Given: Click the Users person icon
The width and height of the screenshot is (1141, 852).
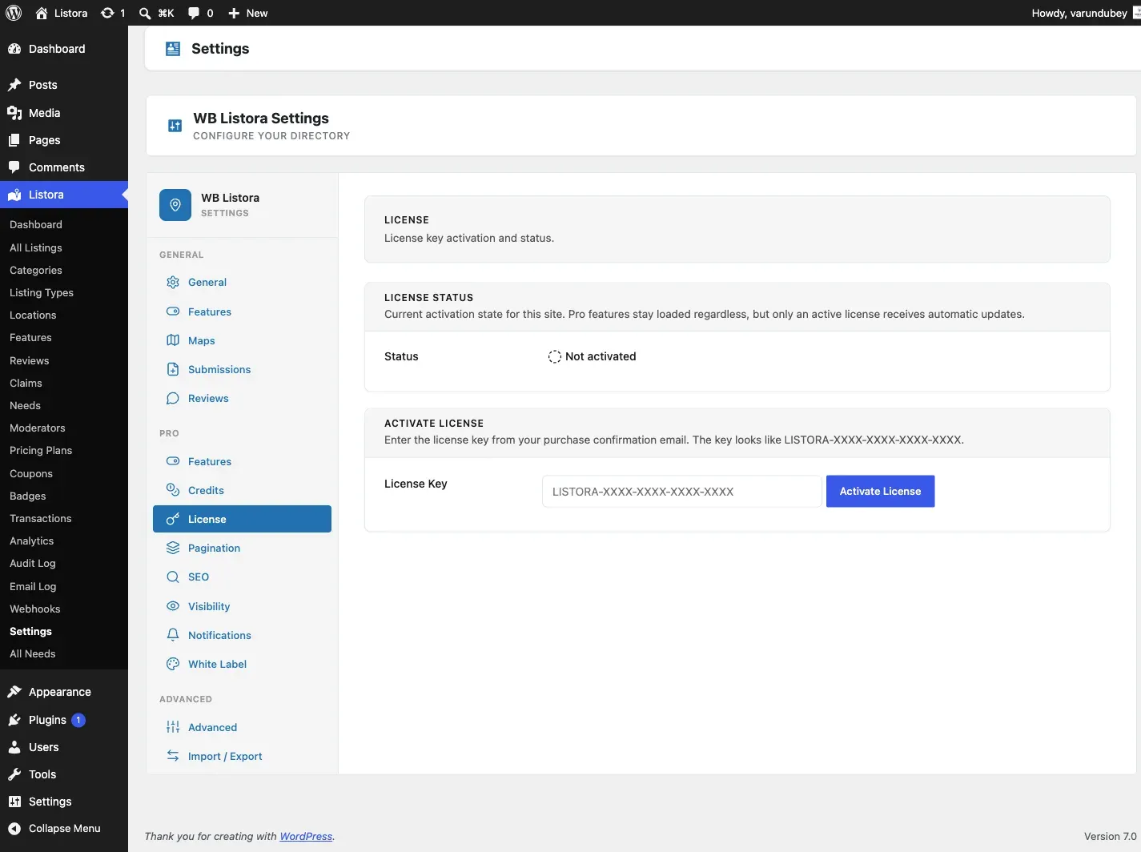Looking at the screenshot, I should [14, 747].
